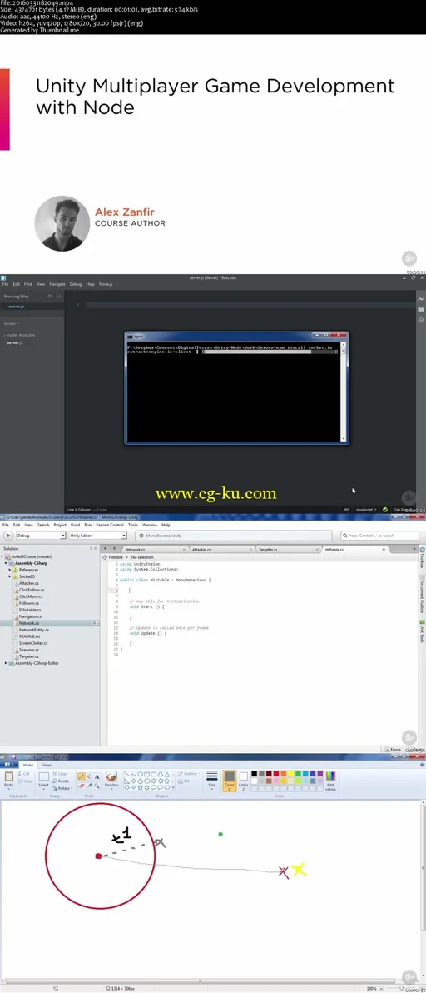Image resolution: width=426 pixels, height=993 pixels.
Task: Open the Errors pad in MonoDevelop status bar
Action: point(396,749)
